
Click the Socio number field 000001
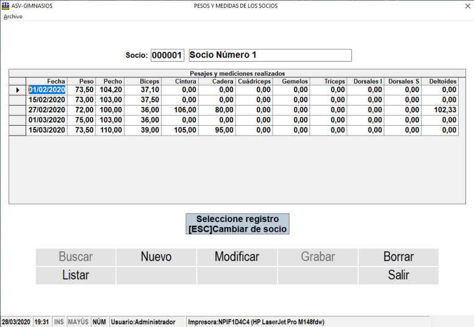(167, 56)
